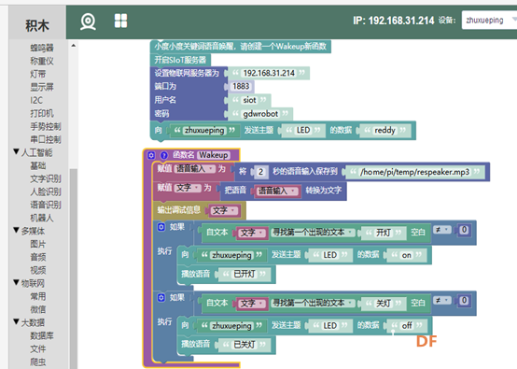Click gear icon on 开灯 if-block
517x369 pixels.
[161, 227]
